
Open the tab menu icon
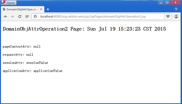tap(176, 9)
